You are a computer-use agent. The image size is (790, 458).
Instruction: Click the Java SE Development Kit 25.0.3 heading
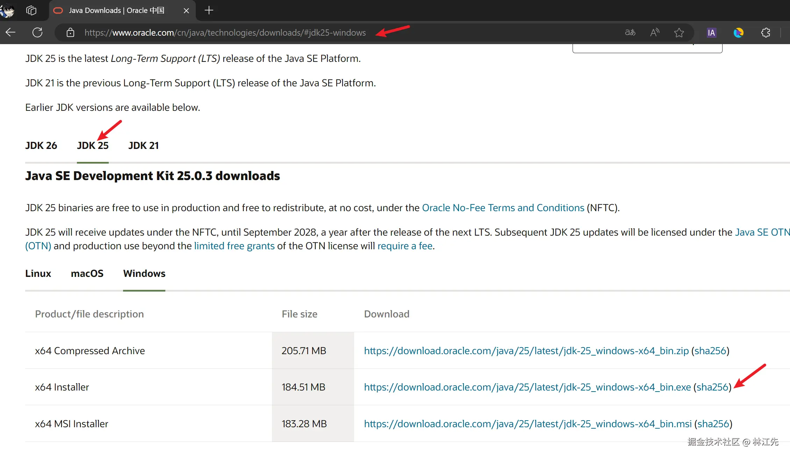coord(152,176)
